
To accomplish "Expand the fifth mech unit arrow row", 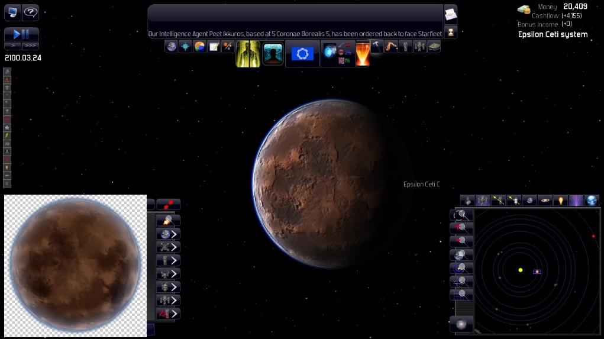I will click(169, 287).
